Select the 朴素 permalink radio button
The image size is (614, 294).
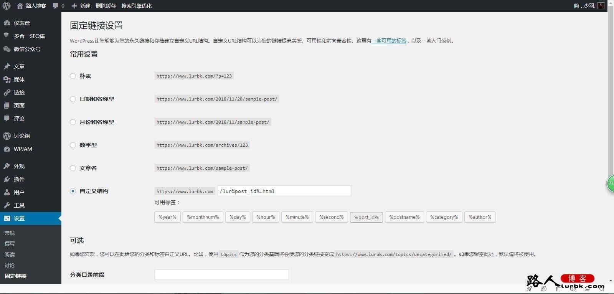click(73, 76)
